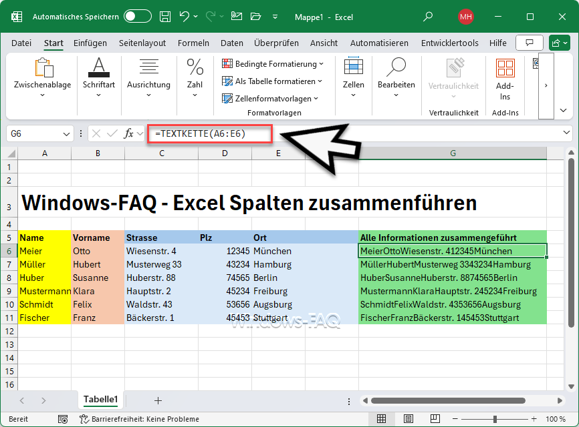579x427 pixels.
Task: Select column header G
Action: pos(453,153)
